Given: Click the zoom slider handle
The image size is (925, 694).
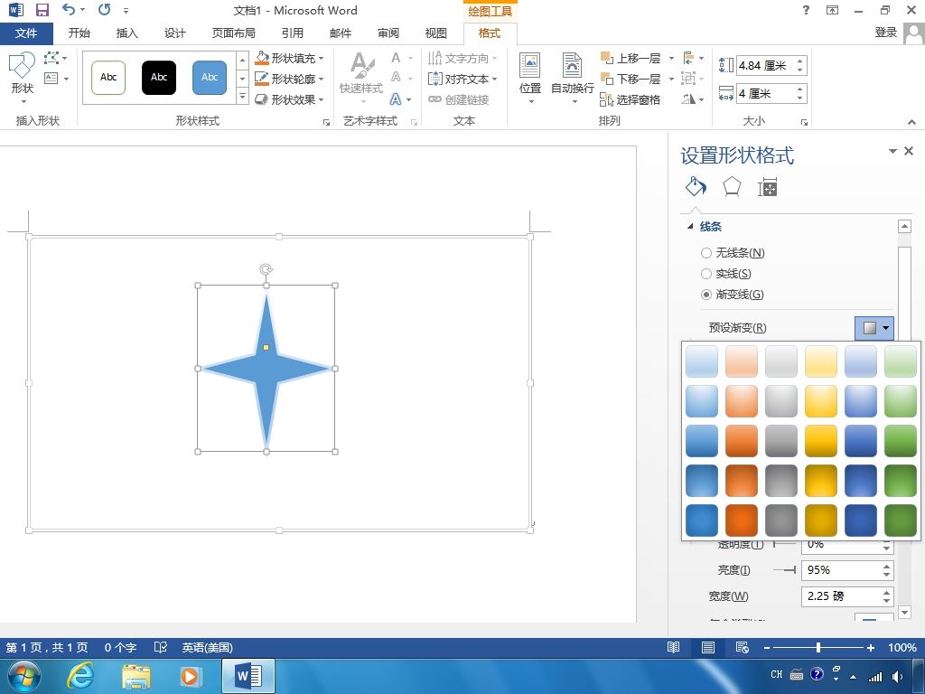Looking at the screenshot, I should (818, 647).
